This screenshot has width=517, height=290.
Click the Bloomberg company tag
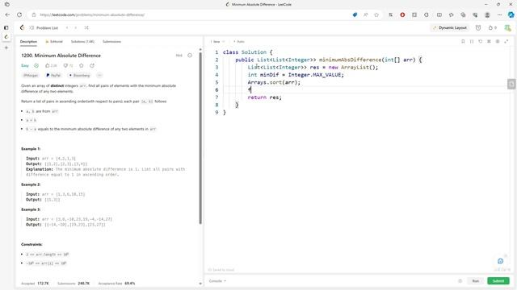(79, 75)
